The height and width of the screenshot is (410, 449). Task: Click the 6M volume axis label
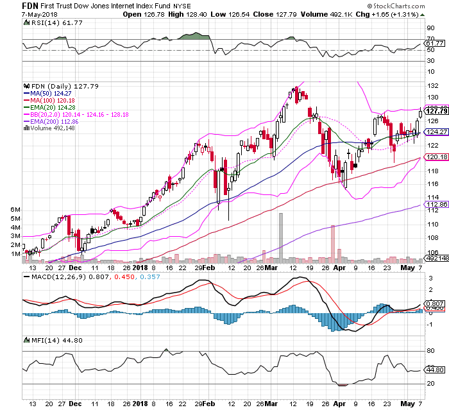(x=15, y=210)
